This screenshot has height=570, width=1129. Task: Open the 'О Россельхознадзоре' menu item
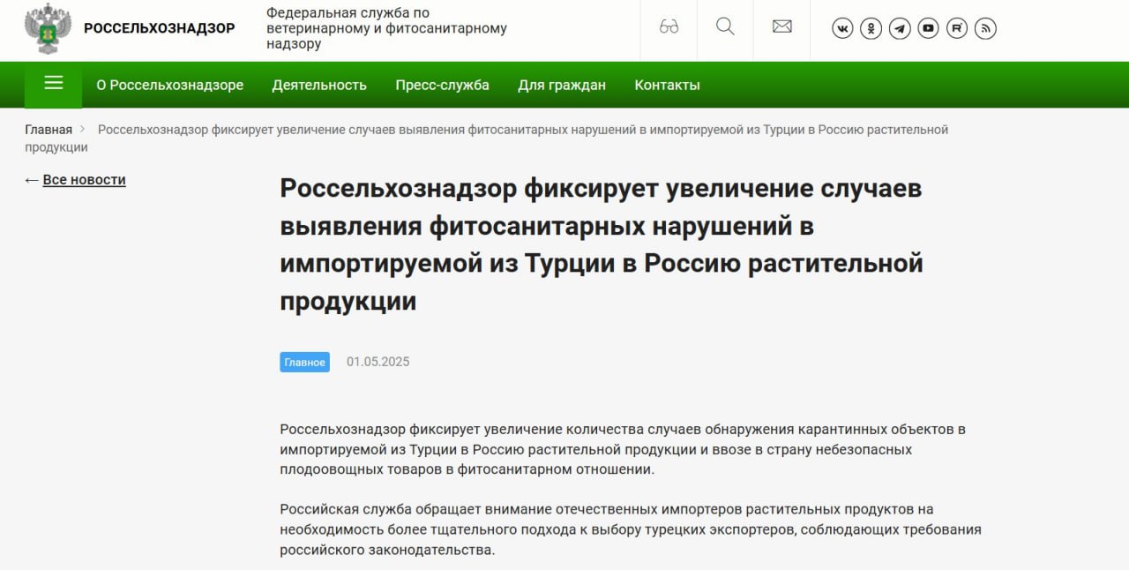tap(170, 86)
